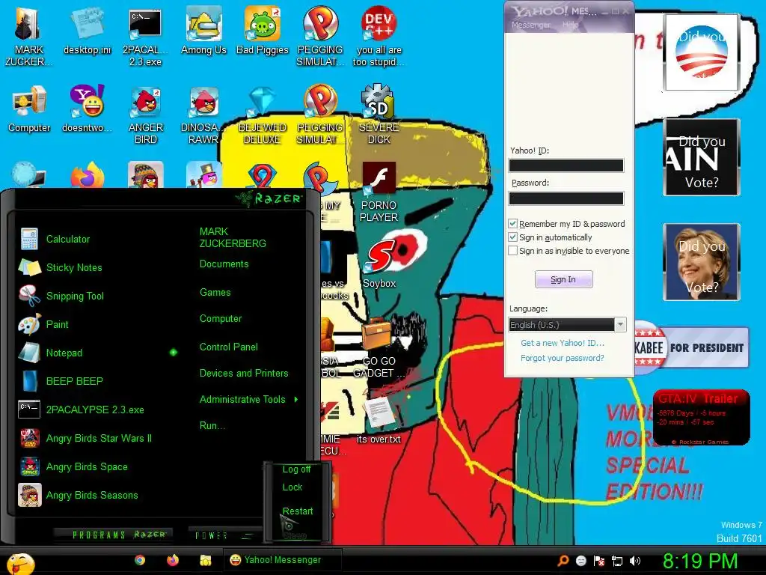Enable Sign in as invisible to everyone

tap(513, 251)
